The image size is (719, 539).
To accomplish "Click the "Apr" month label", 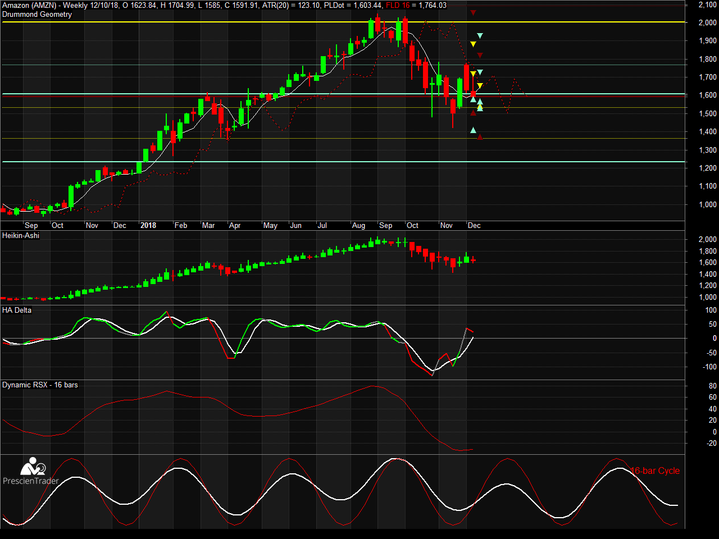I will (235, 226).
